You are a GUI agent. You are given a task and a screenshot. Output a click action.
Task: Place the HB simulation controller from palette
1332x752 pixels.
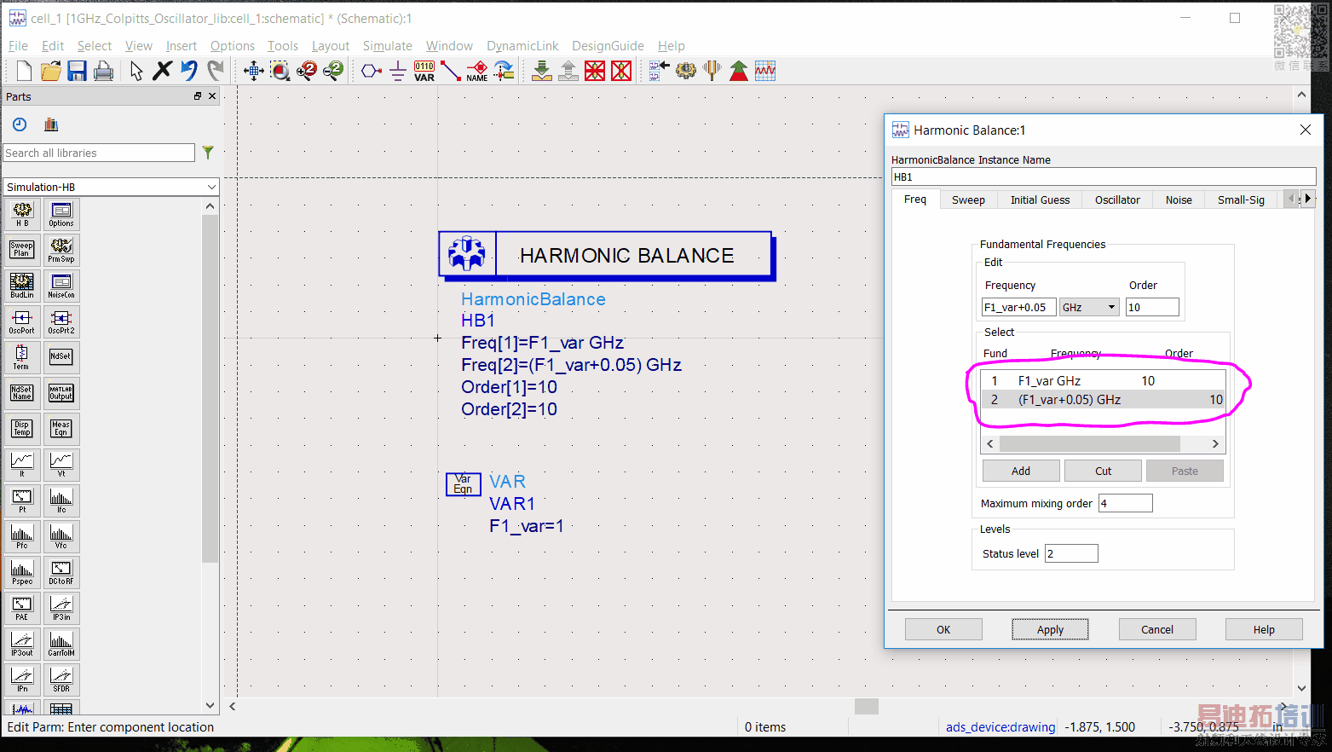click(22, 214)
